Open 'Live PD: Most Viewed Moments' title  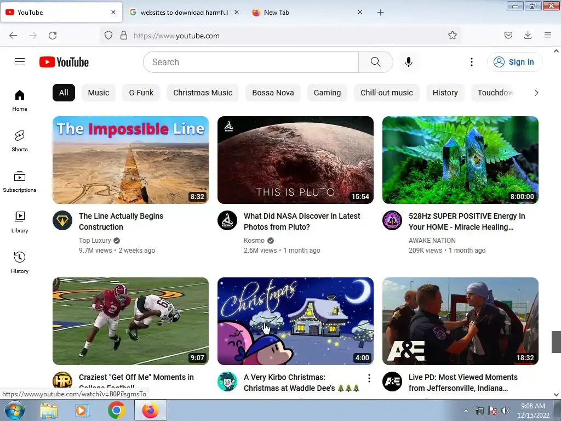[x=463, y=383]
